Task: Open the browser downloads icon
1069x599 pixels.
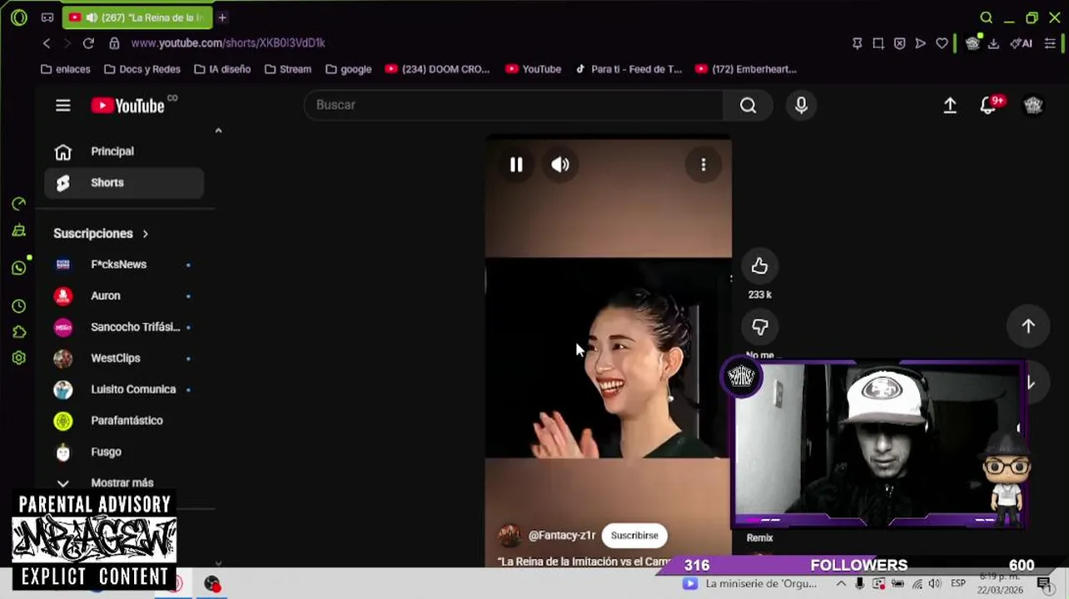Action: click(993, 43)
